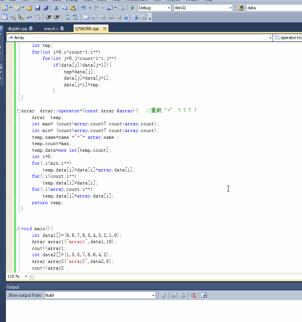Open the Add New Item dropdown arrow
The height and width of the screenshot is (322, 302).
(23, 8)
